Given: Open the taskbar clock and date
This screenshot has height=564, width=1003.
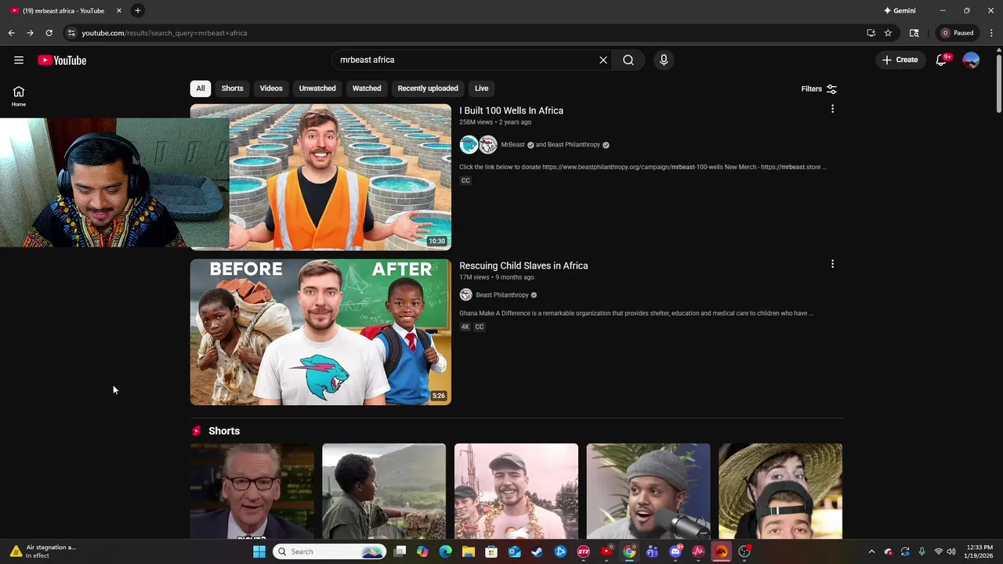Looking at the screenshot, I should pos(979,551).
